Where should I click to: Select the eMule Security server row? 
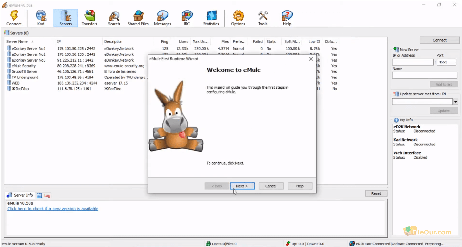[23, 66]
